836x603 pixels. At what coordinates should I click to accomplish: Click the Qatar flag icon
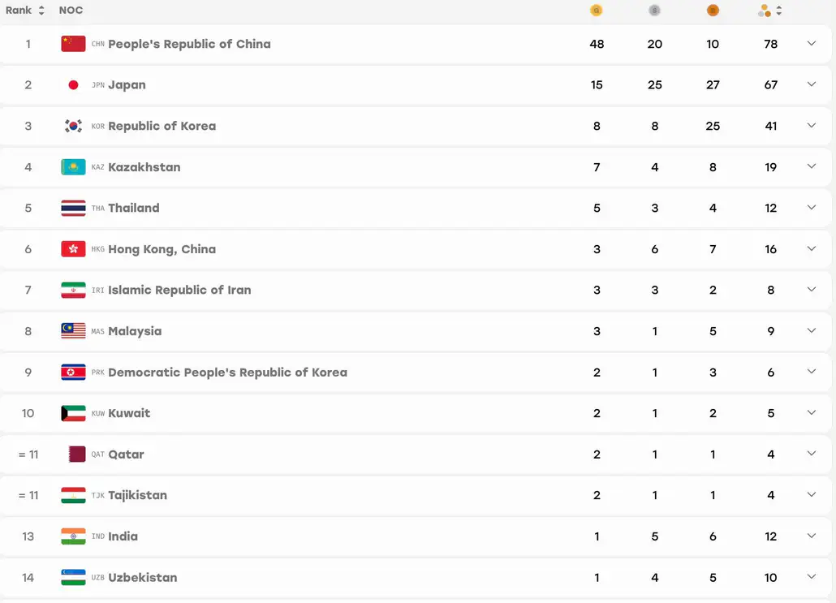pos(77,454)
